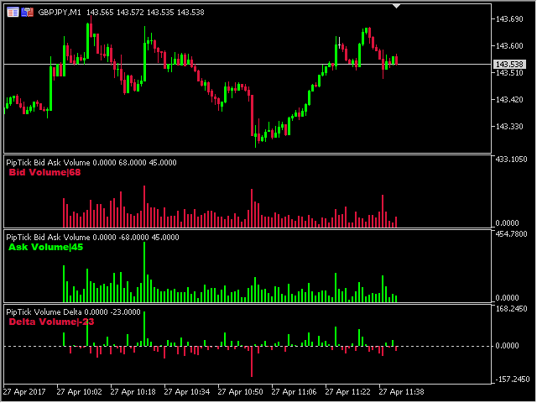Viewport: 537px width, 403px height.
Task: Click the 27 Apr 10:02 time label
Action: pos(79,392)
